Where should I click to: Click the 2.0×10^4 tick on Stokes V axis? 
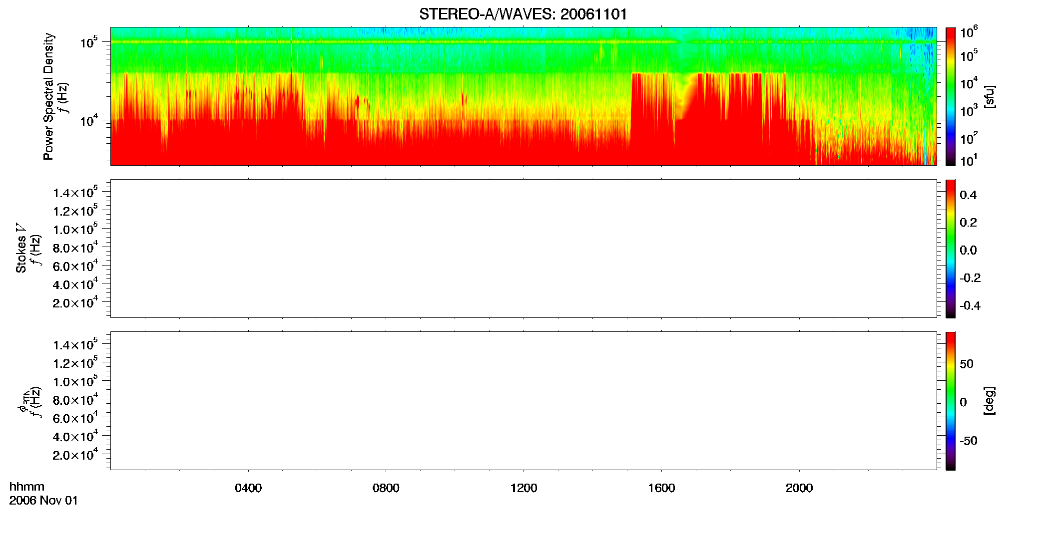coord(75,302)
